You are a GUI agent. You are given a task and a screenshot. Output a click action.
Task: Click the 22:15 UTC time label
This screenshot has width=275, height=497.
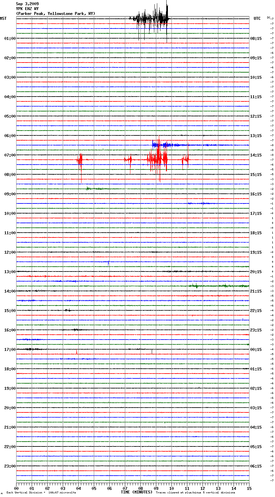click(256, 311)
